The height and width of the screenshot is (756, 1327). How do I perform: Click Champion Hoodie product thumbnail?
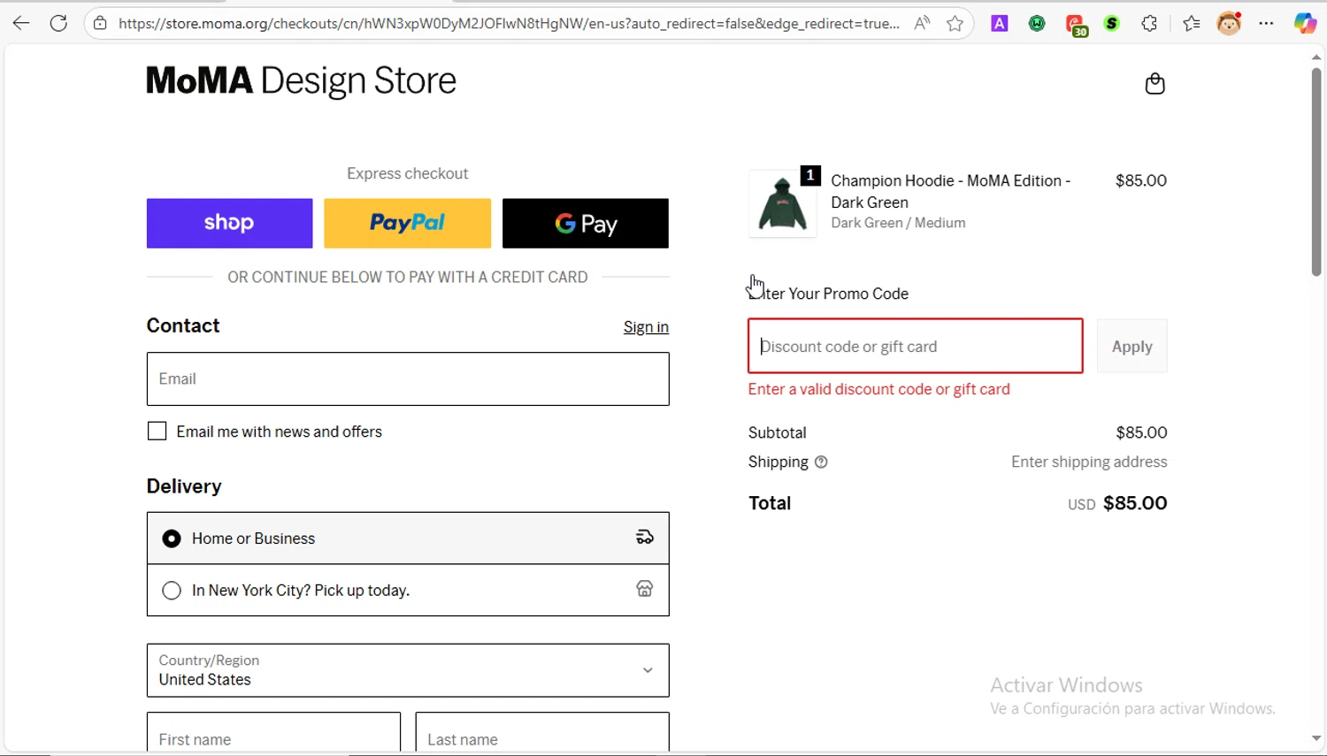coord(783,203)
